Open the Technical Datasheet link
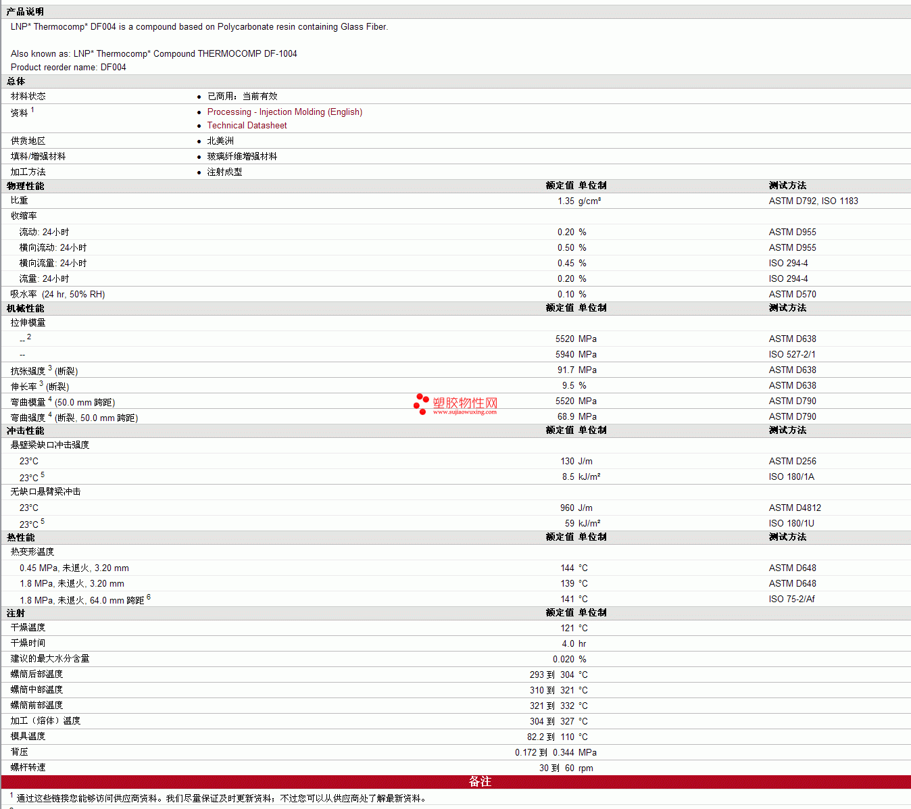Image resolution: width=911 pixels, height=809 pixels. coord(247,126)
